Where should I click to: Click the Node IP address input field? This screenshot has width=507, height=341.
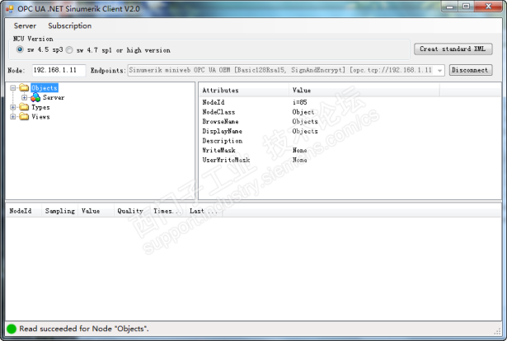(x=59, y=70)
